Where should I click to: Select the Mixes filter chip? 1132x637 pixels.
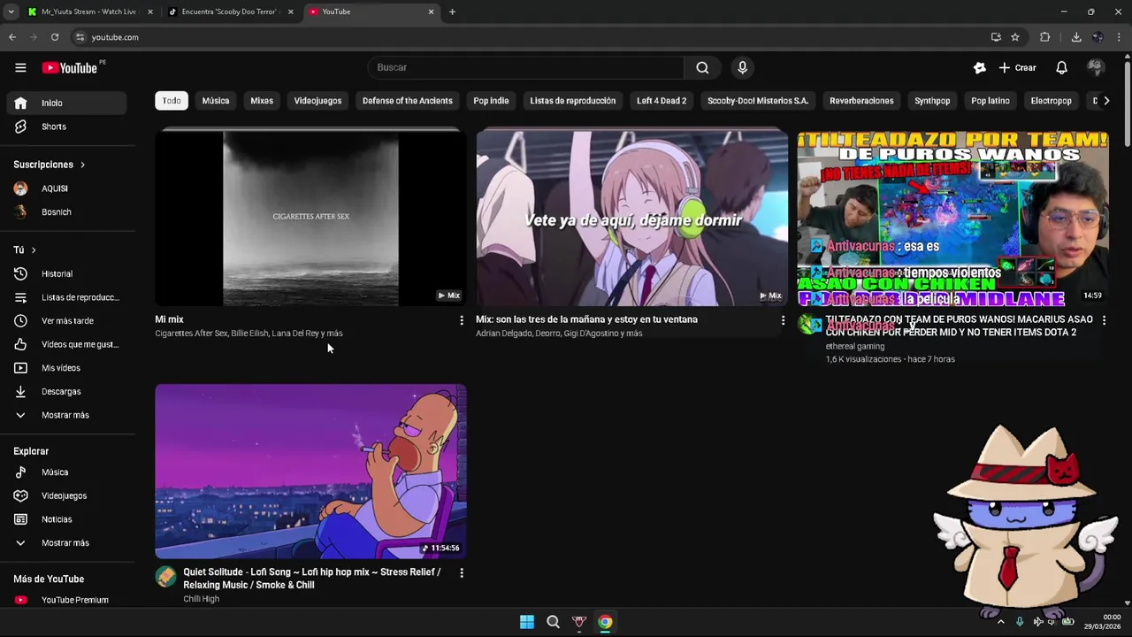[x=262, y=101]
